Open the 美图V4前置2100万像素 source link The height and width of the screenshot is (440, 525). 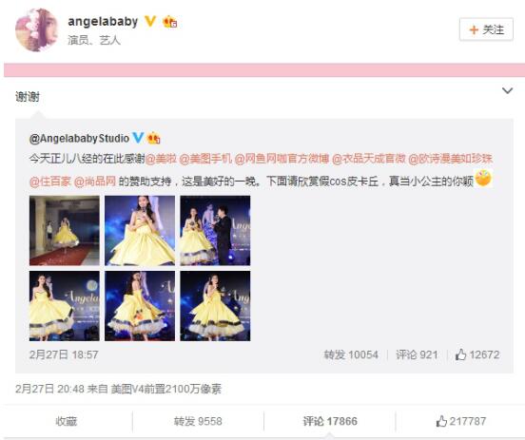[166, 389]
